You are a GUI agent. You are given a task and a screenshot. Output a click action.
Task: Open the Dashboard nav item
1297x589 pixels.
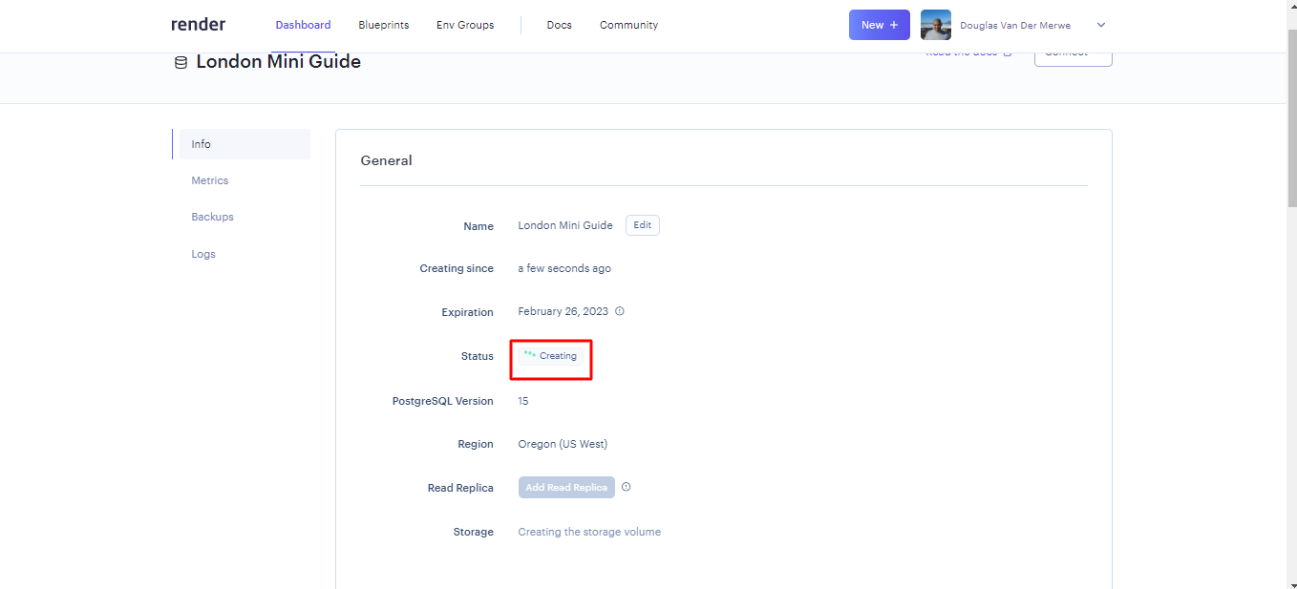point(303,25)
